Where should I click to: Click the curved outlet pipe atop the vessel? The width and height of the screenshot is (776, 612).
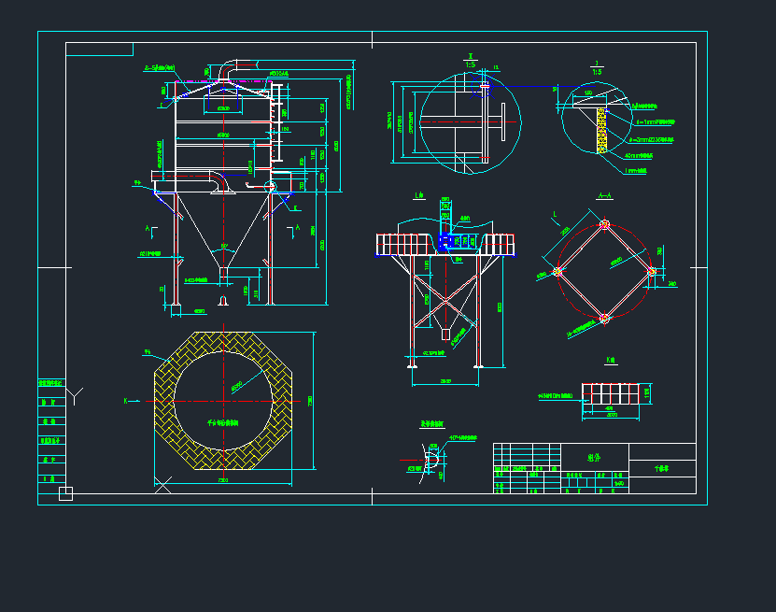pyautogui.click(x=230, y=70)
